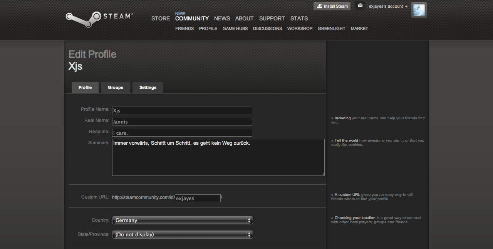The image size is (493, 249).
Task: Go to the NEWS section
Action: coord(222,18)
